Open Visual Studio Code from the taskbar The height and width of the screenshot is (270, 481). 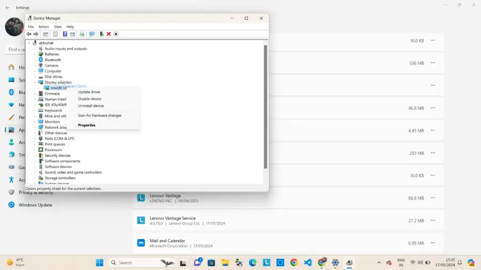308,263
